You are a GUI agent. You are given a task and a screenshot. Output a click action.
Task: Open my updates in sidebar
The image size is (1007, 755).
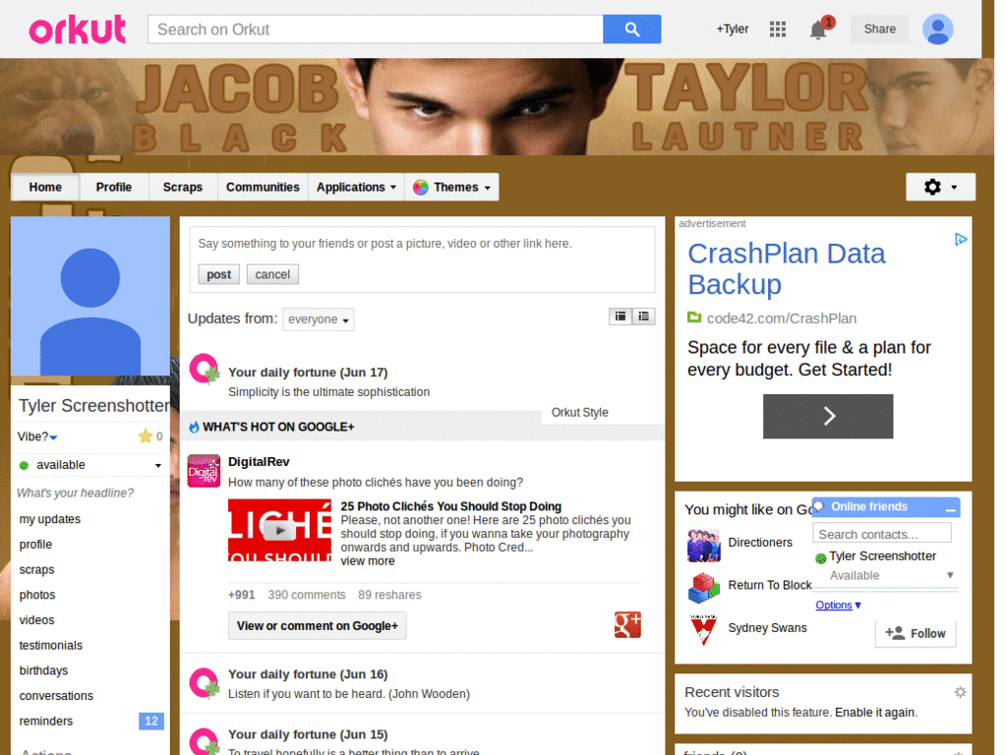tap(50, 519)
